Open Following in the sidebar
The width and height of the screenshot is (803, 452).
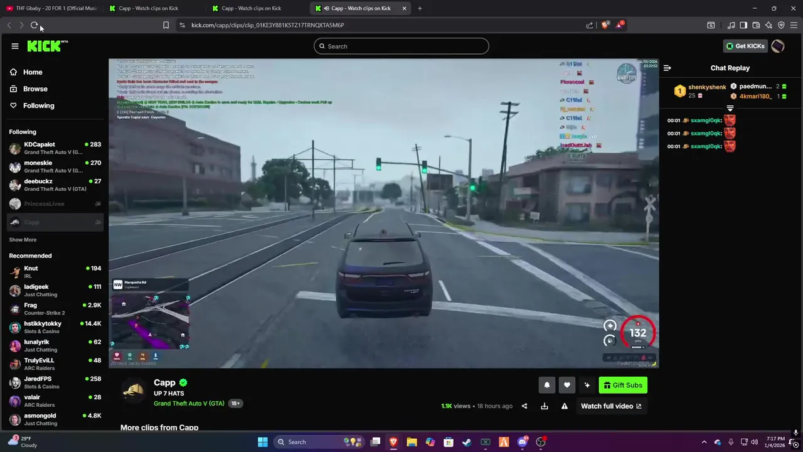click(x=31, y=105)
